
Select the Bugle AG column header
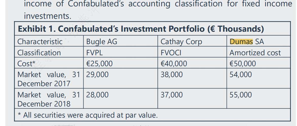(x=102, y=41)
